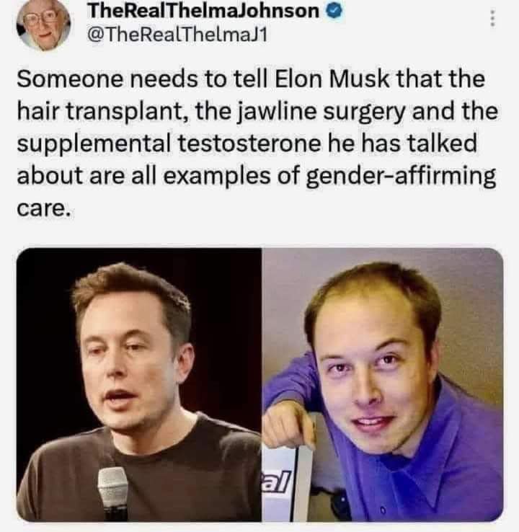Open the three-dot more options menu
Viewport: 519px width, 532px height.
click(x=493, y=18)
